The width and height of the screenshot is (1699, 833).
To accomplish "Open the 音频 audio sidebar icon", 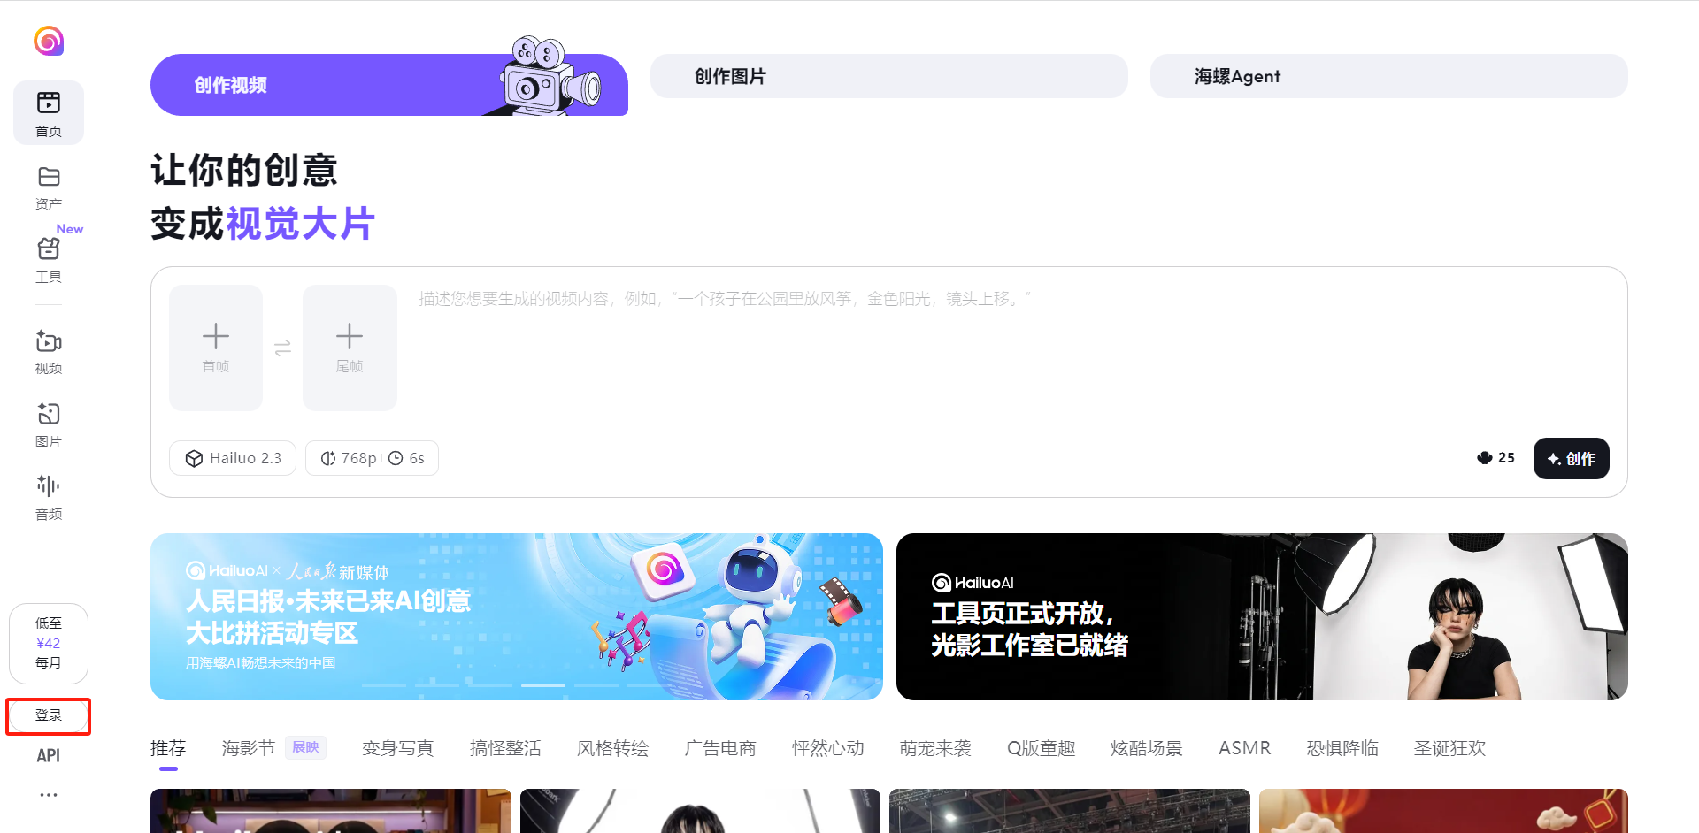I will (49, 496).
